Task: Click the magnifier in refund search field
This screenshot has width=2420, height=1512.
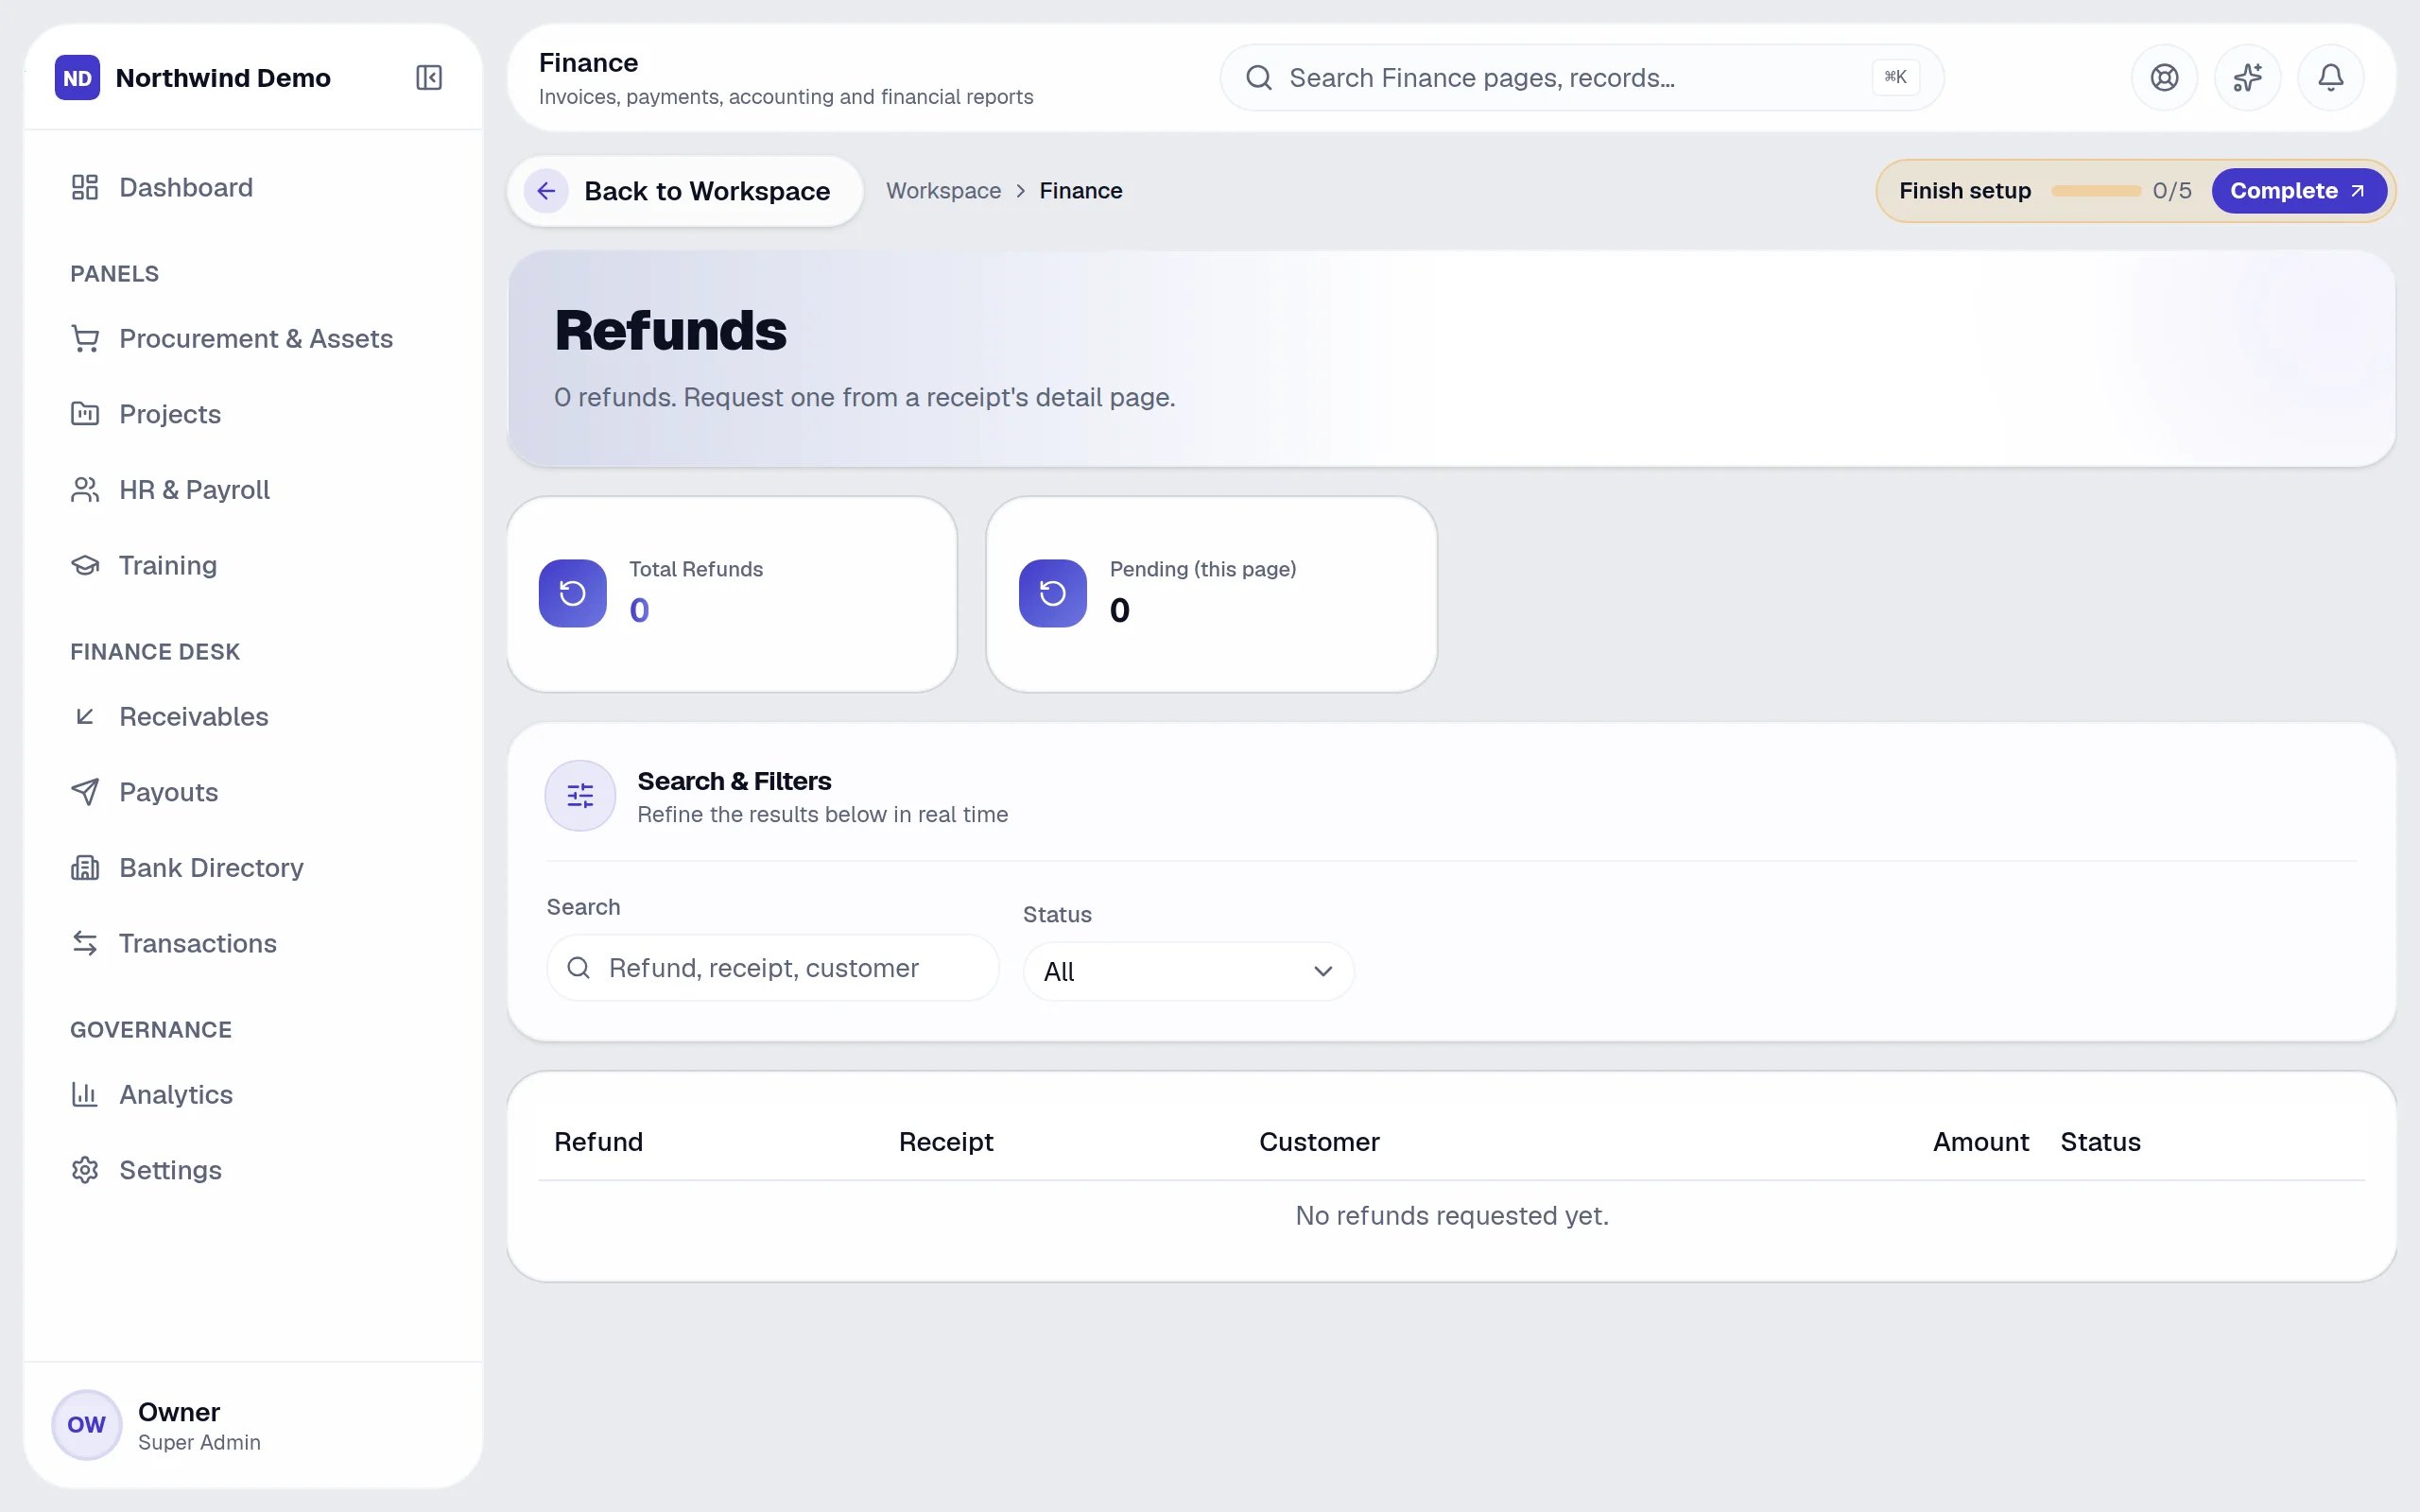Action: coord(578,968)
